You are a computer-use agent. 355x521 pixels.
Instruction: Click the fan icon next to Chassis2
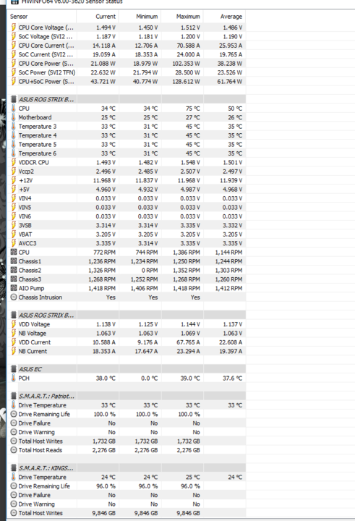click(14, 270)
